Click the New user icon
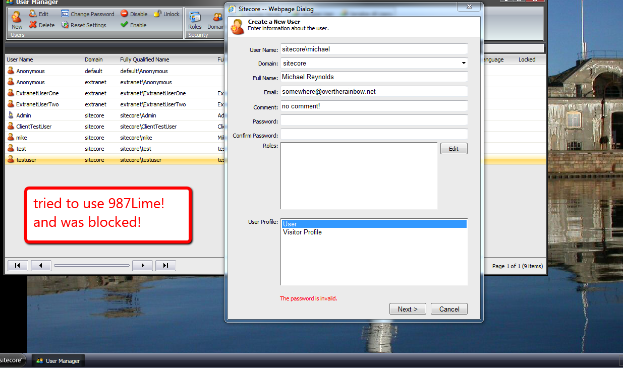Image resolution: width=623 pixels, height=368 pixels. [17, 18]
